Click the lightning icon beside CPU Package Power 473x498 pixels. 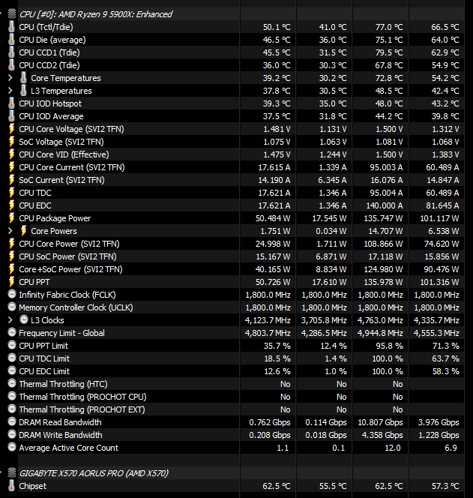point(12,218)
